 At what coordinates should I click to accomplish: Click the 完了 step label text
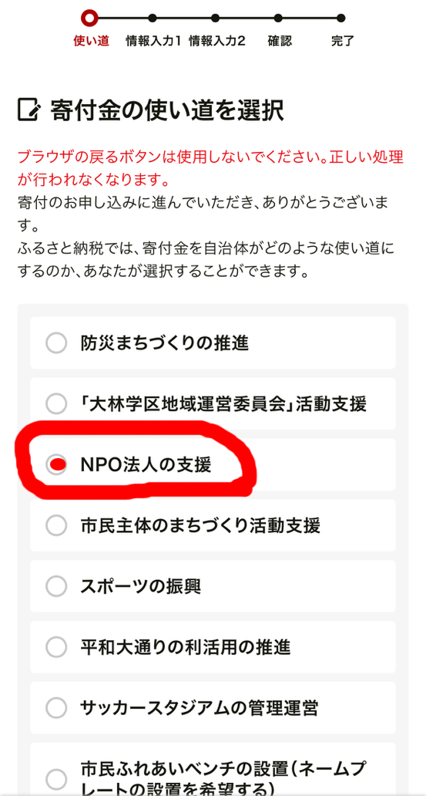pyautogui.click(x=343, y=41)
